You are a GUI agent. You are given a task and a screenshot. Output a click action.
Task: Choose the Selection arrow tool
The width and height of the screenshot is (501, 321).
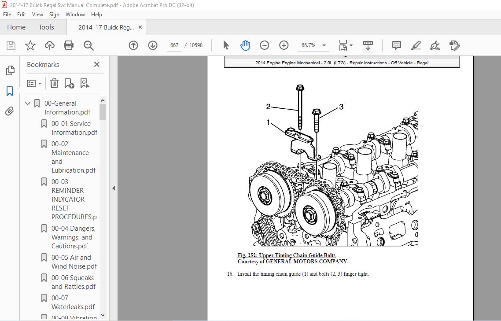coord(226,45)
